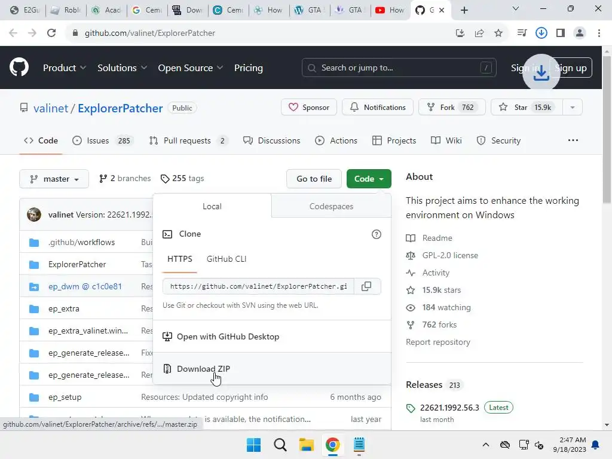
Task: Click Open with GitHub Desktop
Action: 272,336
